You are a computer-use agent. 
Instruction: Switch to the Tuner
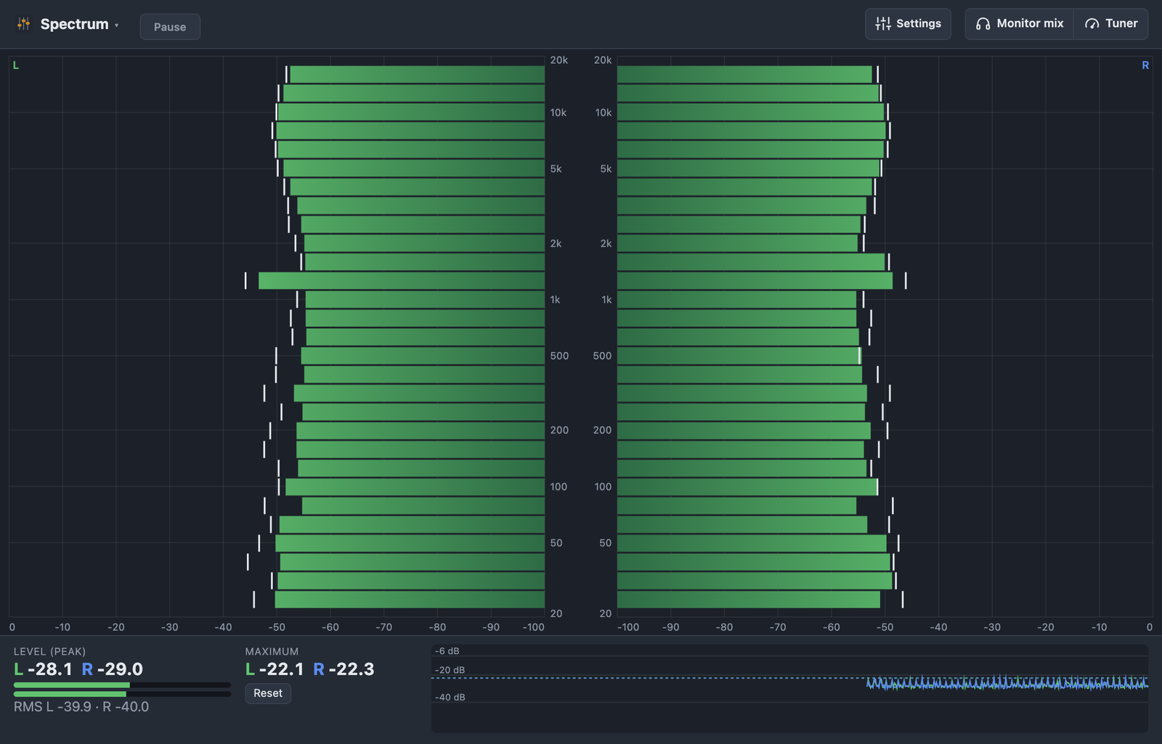1110,24
